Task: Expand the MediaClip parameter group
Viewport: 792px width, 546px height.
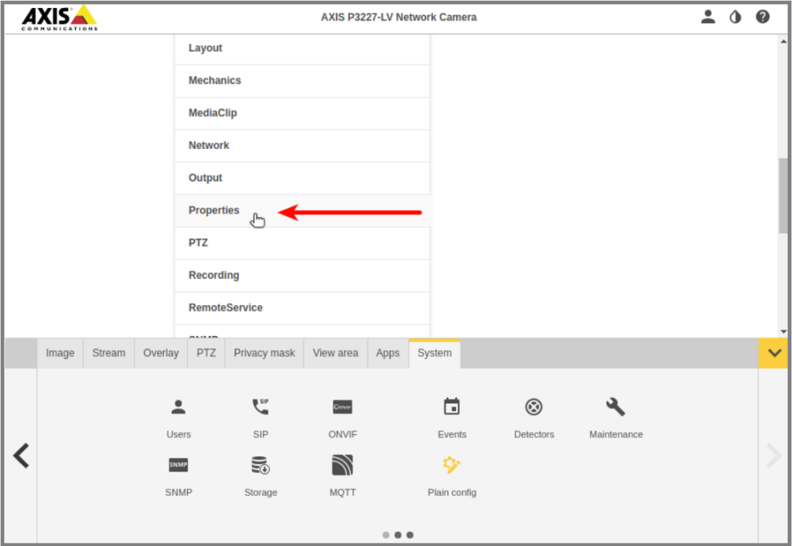Action: coord(302,113)
